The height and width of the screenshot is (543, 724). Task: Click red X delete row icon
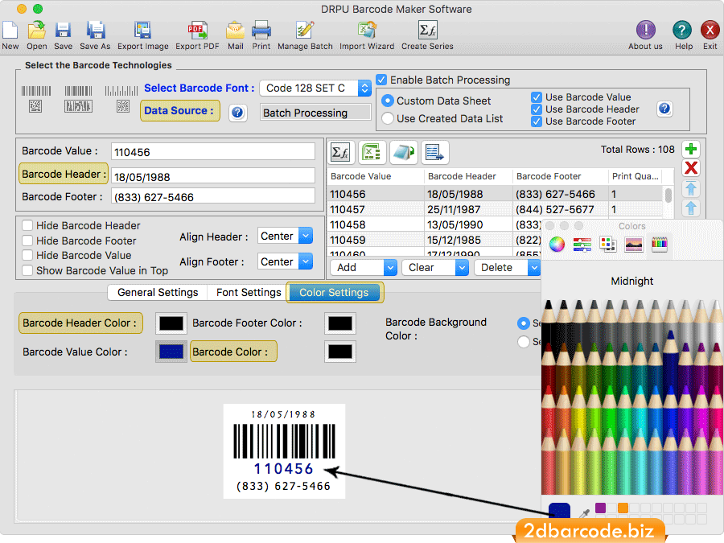[691, 168]
